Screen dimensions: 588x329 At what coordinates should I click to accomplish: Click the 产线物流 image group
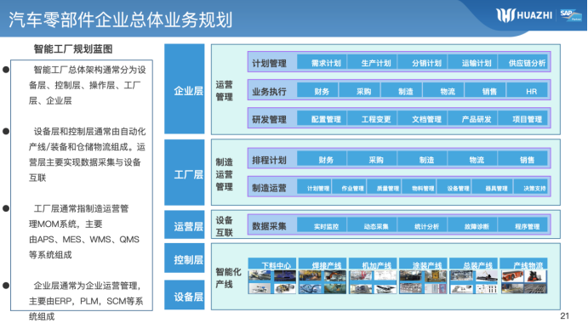coord(523,275)
